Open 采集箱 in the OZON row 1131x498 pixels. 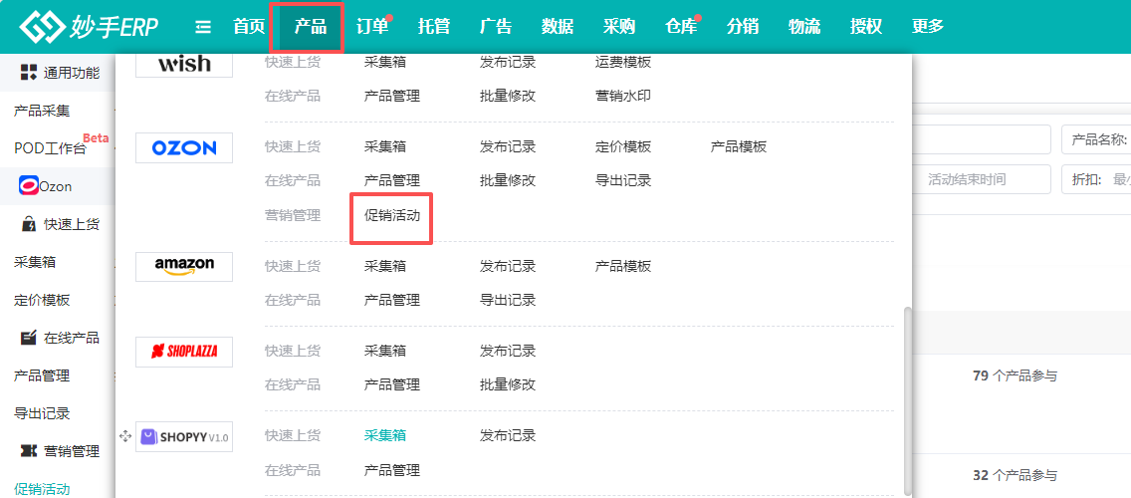385,146
